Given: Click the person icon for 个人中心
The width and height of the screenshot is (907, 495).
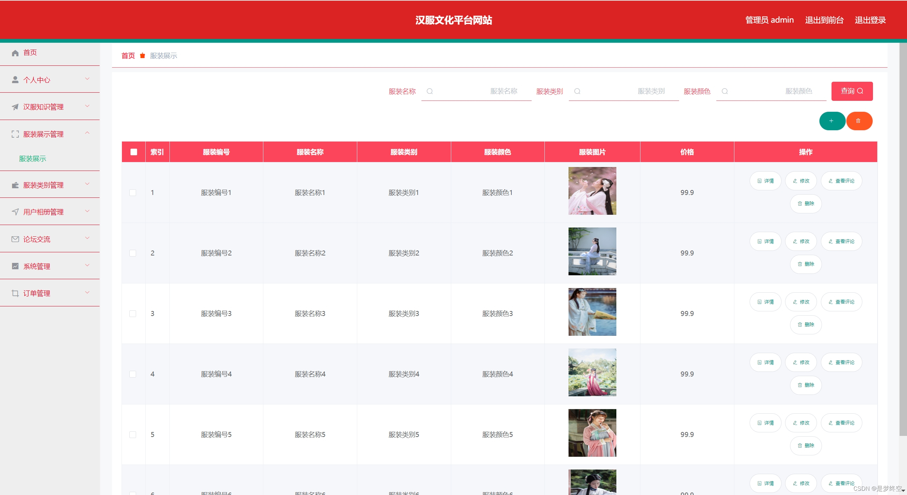Looking at the screenshot, I should (x=15, y=80).
